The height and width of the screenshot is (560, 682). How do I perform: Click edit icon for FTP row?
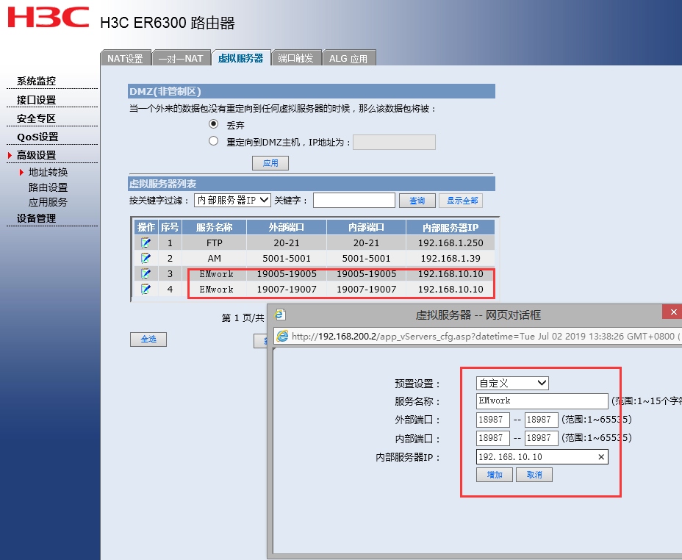pyautogui.click(x=146, y=243)
